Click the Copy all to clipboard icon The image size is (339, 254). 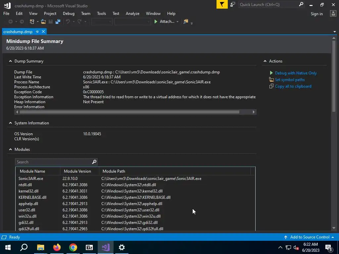point(271,86)
